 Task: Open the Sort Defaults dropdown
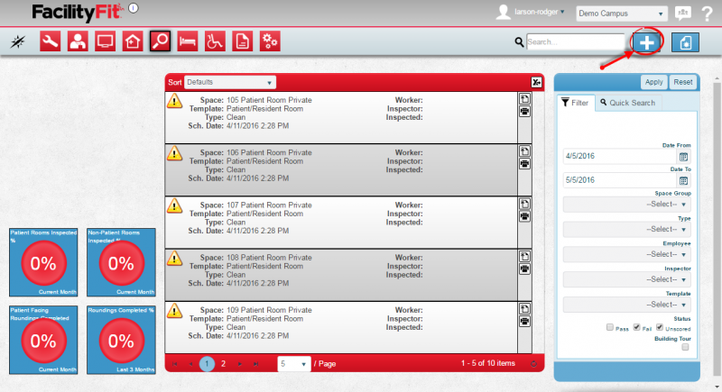pos(231,82)
